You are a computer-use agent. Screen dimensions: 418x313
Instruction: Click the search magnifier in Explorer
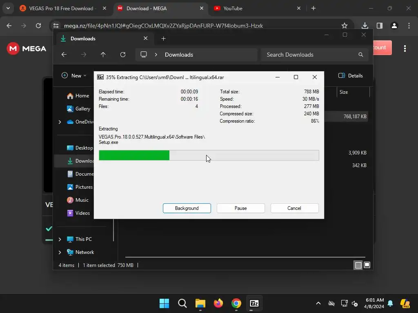361,55
